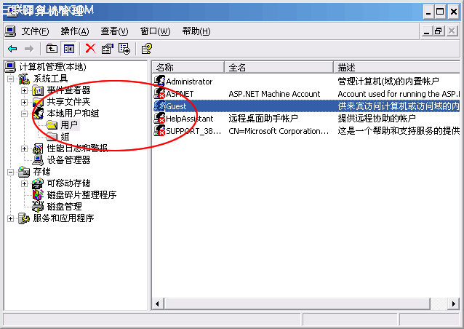Open the Properties toolbar icon

(x=108, y=49)
